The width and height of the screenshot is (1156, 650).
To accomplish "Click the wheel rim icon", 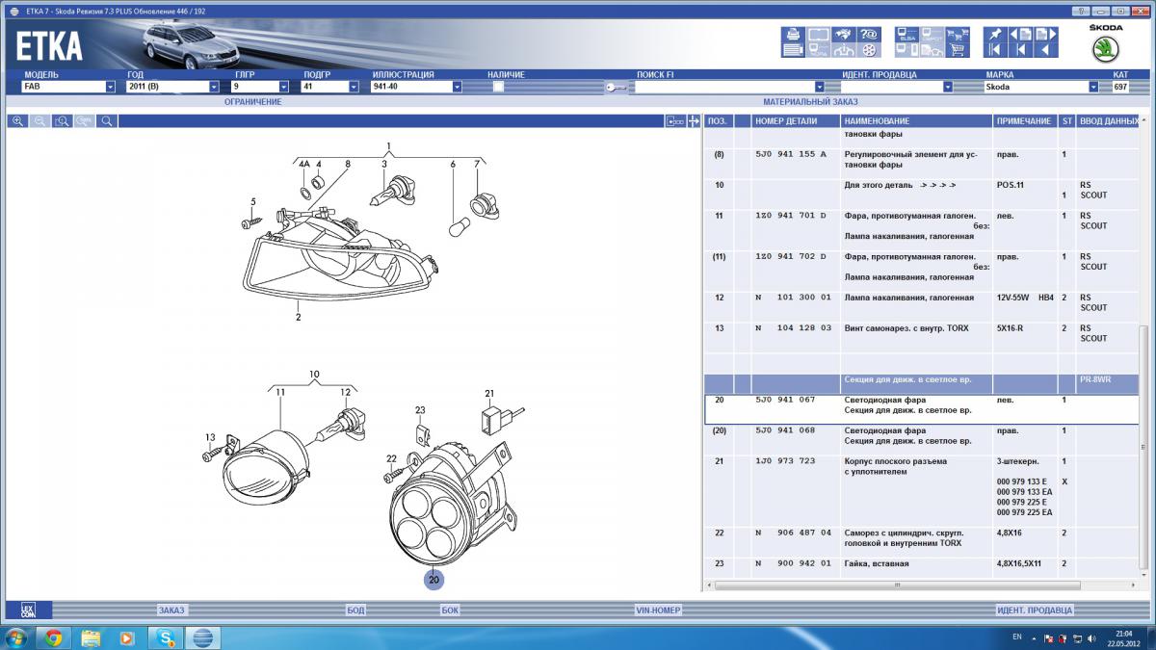I will (869, 50).
